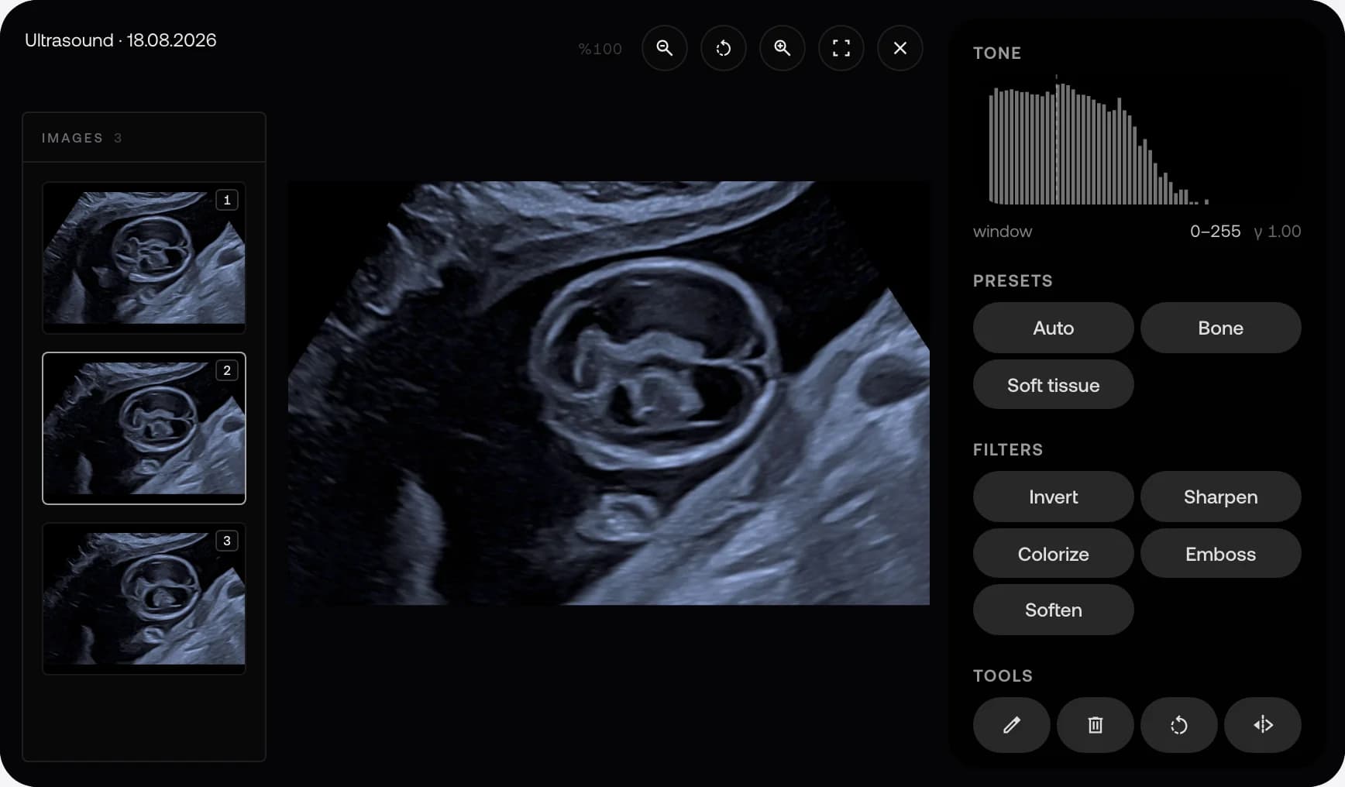Toggle the Invert filter
The height and width of the screenshot is (787, 1345).
tap(1054, 497)
